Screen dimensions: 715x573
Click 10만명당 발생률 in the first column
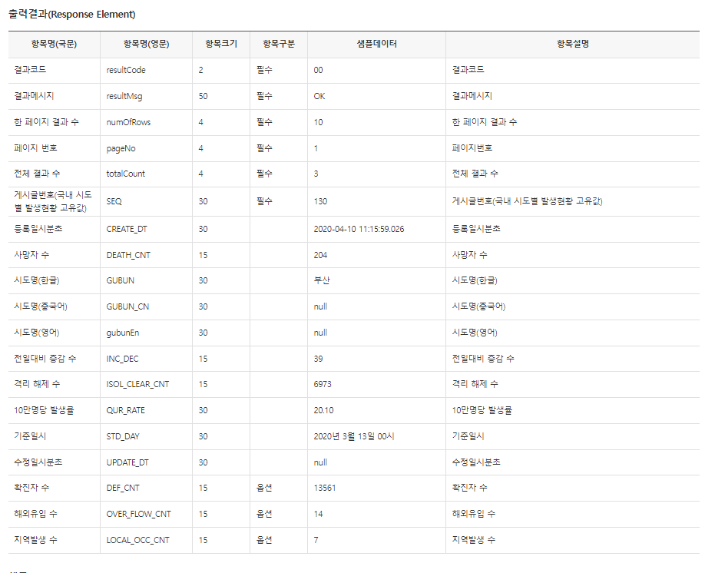tap(44, 410)
